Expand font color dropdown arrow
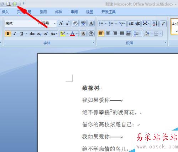 [77, 34]
